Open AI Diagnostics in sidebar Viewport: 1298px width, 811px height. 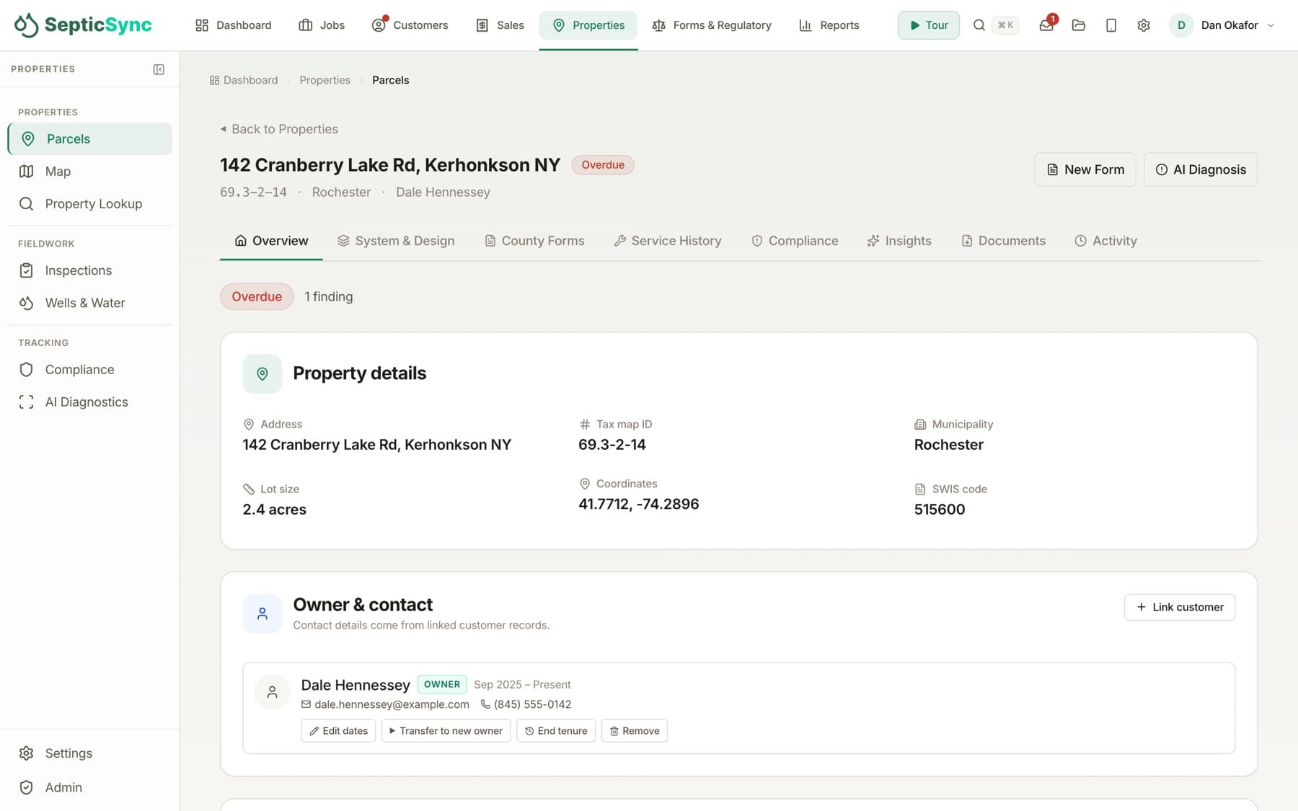point(89,402)
